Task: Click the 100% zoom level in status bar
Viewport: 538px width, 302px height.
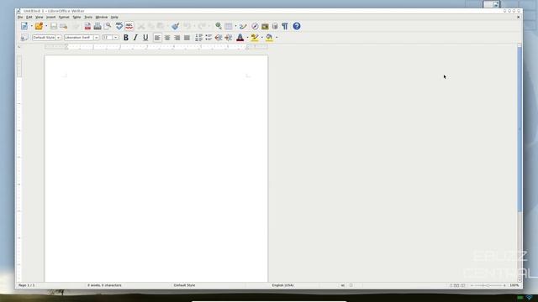Action: coord(514,285)
